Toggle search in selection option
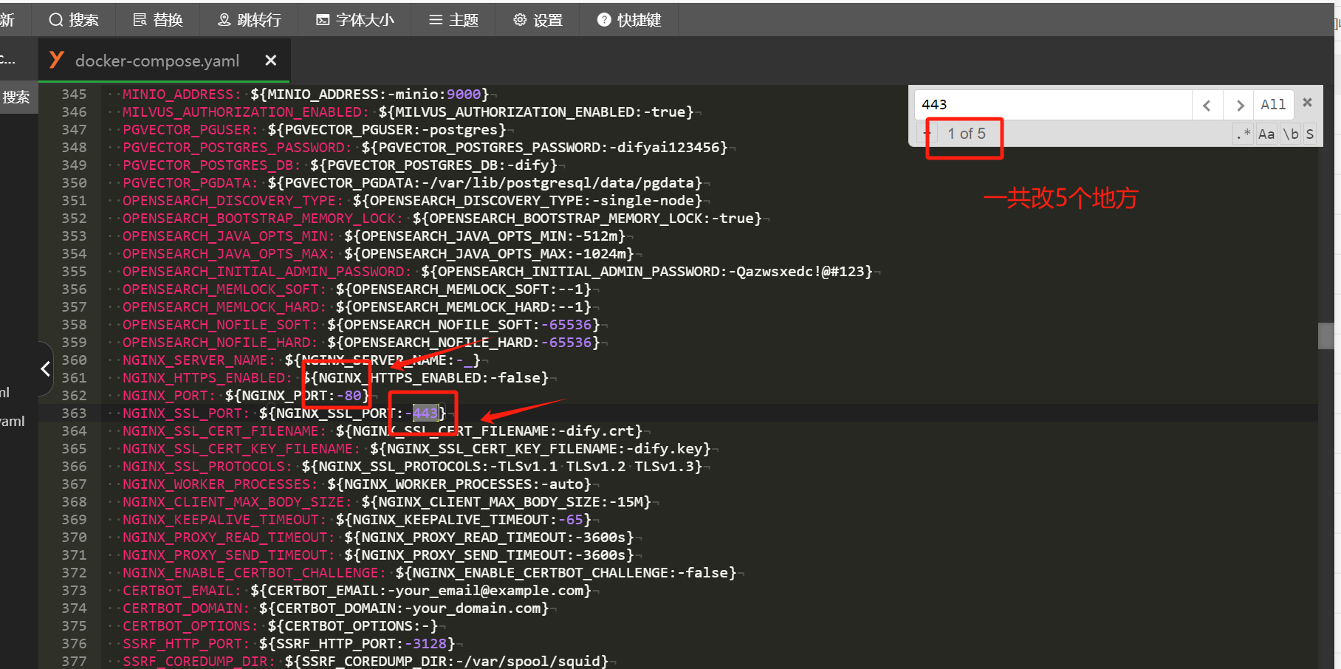Image resolution: width=1341 pixels, height=669 pixels. coord(1309,134)
